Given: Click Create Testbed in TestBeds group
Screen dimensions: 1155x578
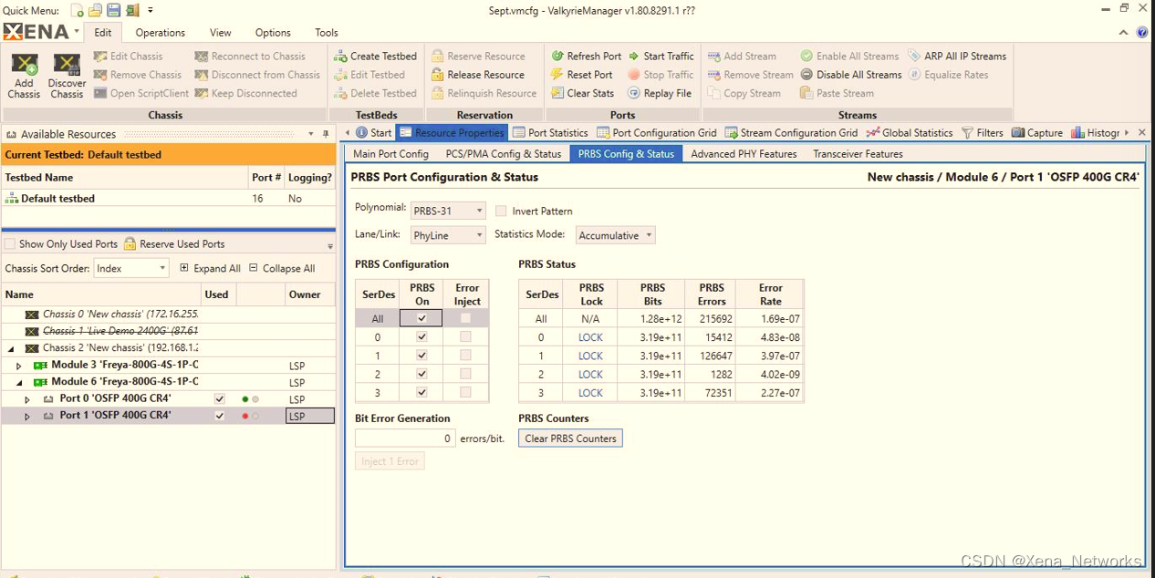Looking at the screenshot, I should 375,56.
